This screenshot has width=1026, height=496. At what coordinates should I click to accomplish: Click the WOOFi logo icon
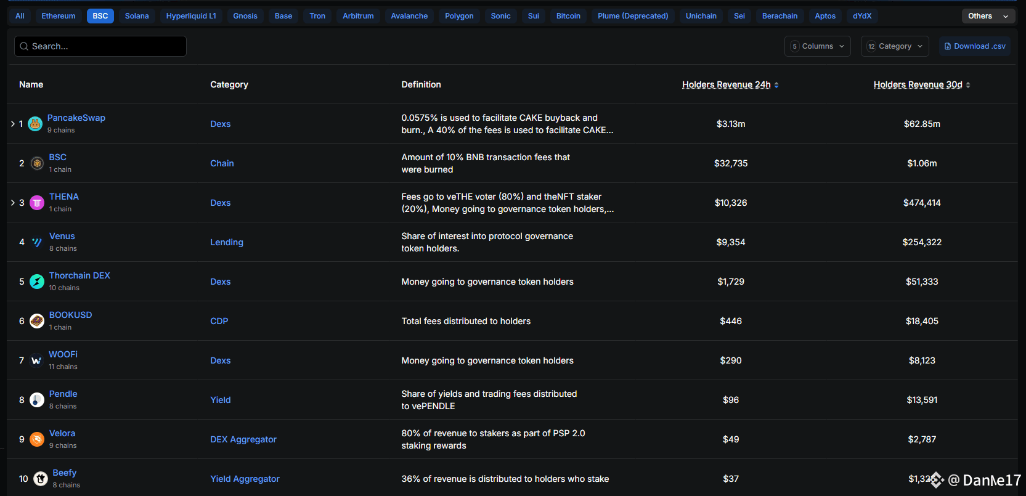(37, 360)
